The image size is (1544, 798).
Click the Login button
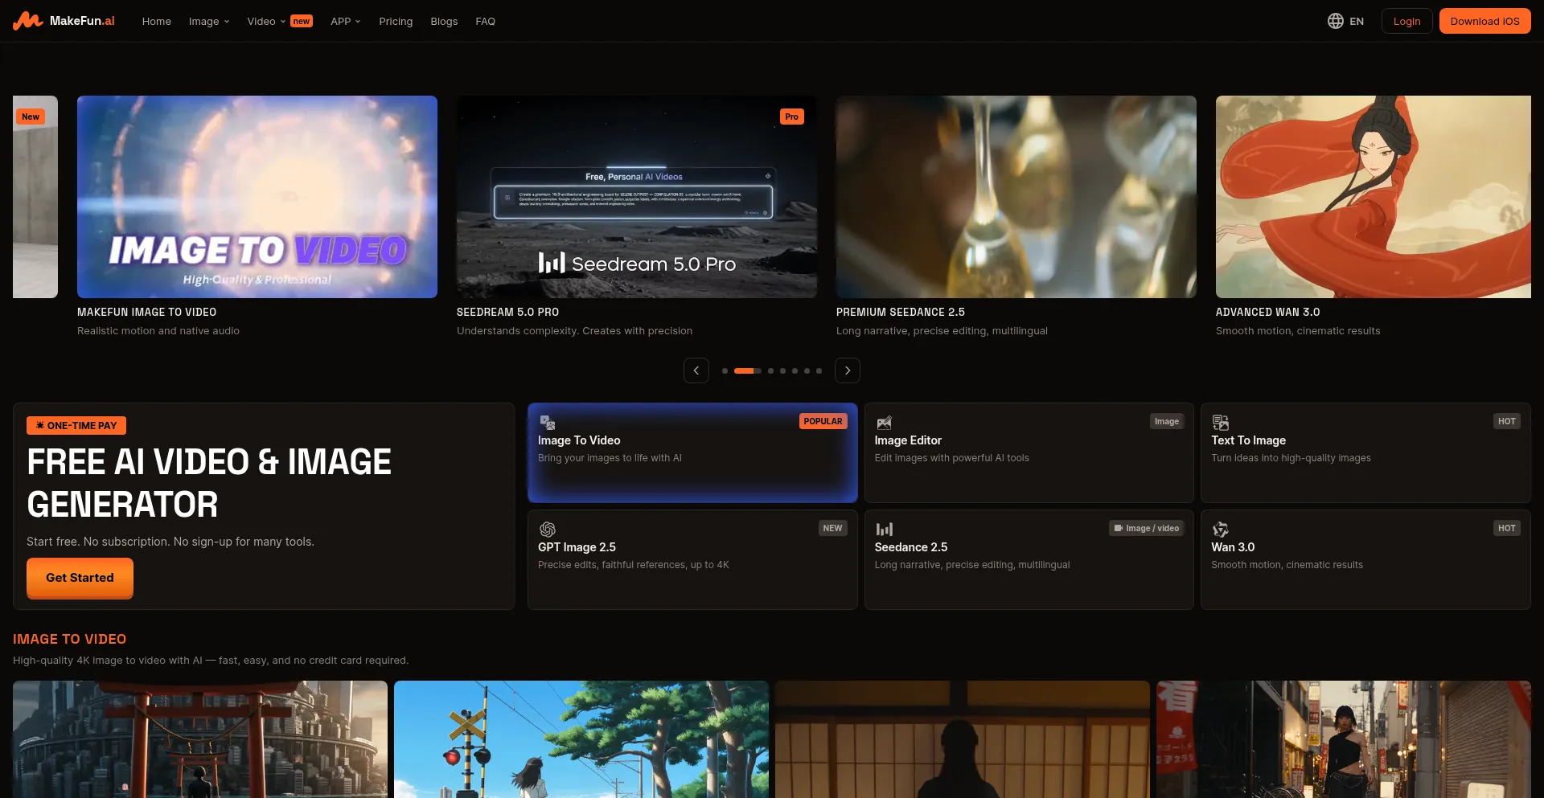coord(1407,21)
